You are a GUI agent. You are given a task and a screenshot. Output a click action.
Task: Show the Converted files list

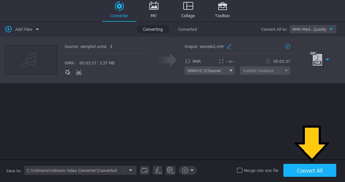(x=187, y=29)
